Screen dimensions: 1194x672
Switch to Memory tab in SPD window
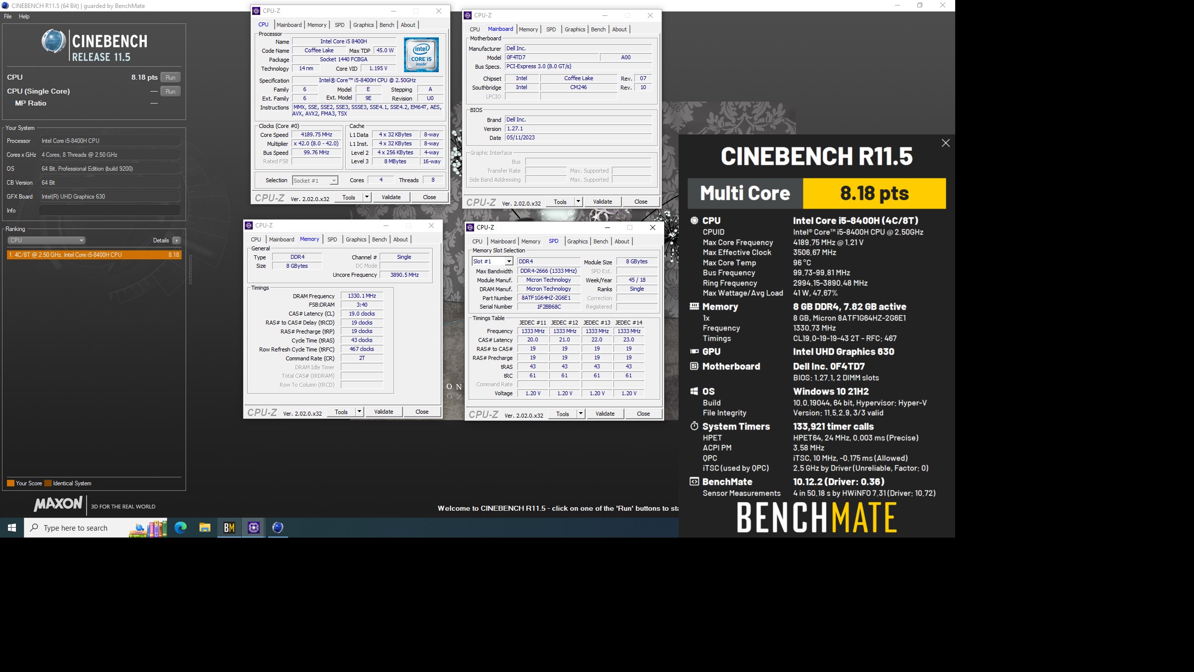(531, 241)
